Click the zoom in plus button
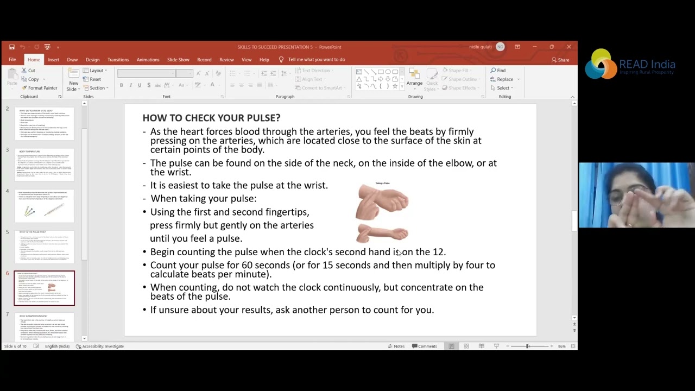The width and height of the screenshot is (695, 391). pyautogui.click(x=552, y=346)
